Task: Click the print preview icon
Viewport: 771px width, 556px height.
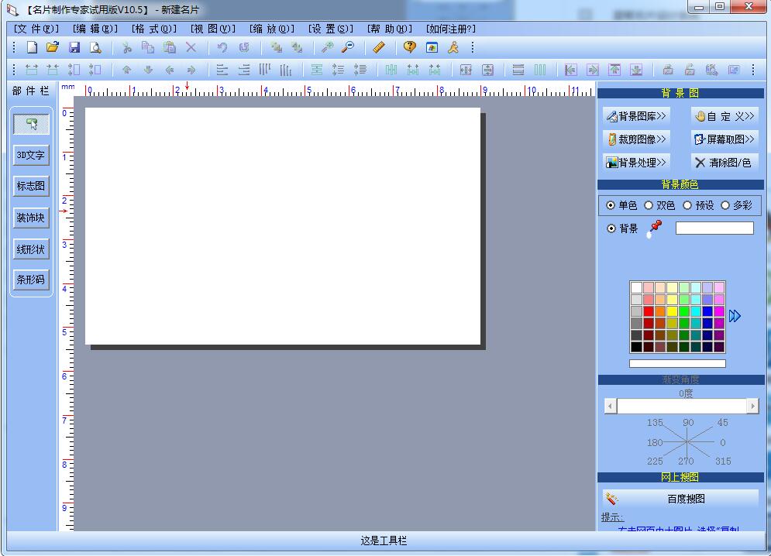Action: (95, 47)
